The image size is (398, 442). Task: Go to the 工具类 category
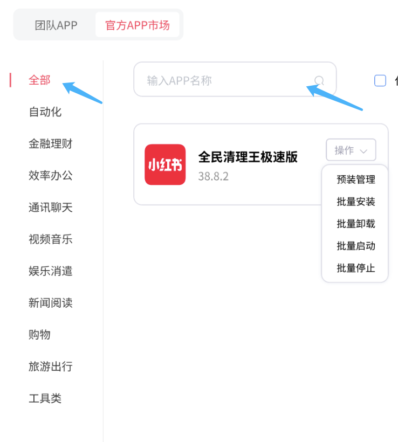pos(45,398)
